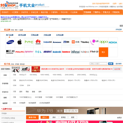The width and height of the screenshot is (123, 123).
Task: Open the Apple brand logo
Action: 19,42
